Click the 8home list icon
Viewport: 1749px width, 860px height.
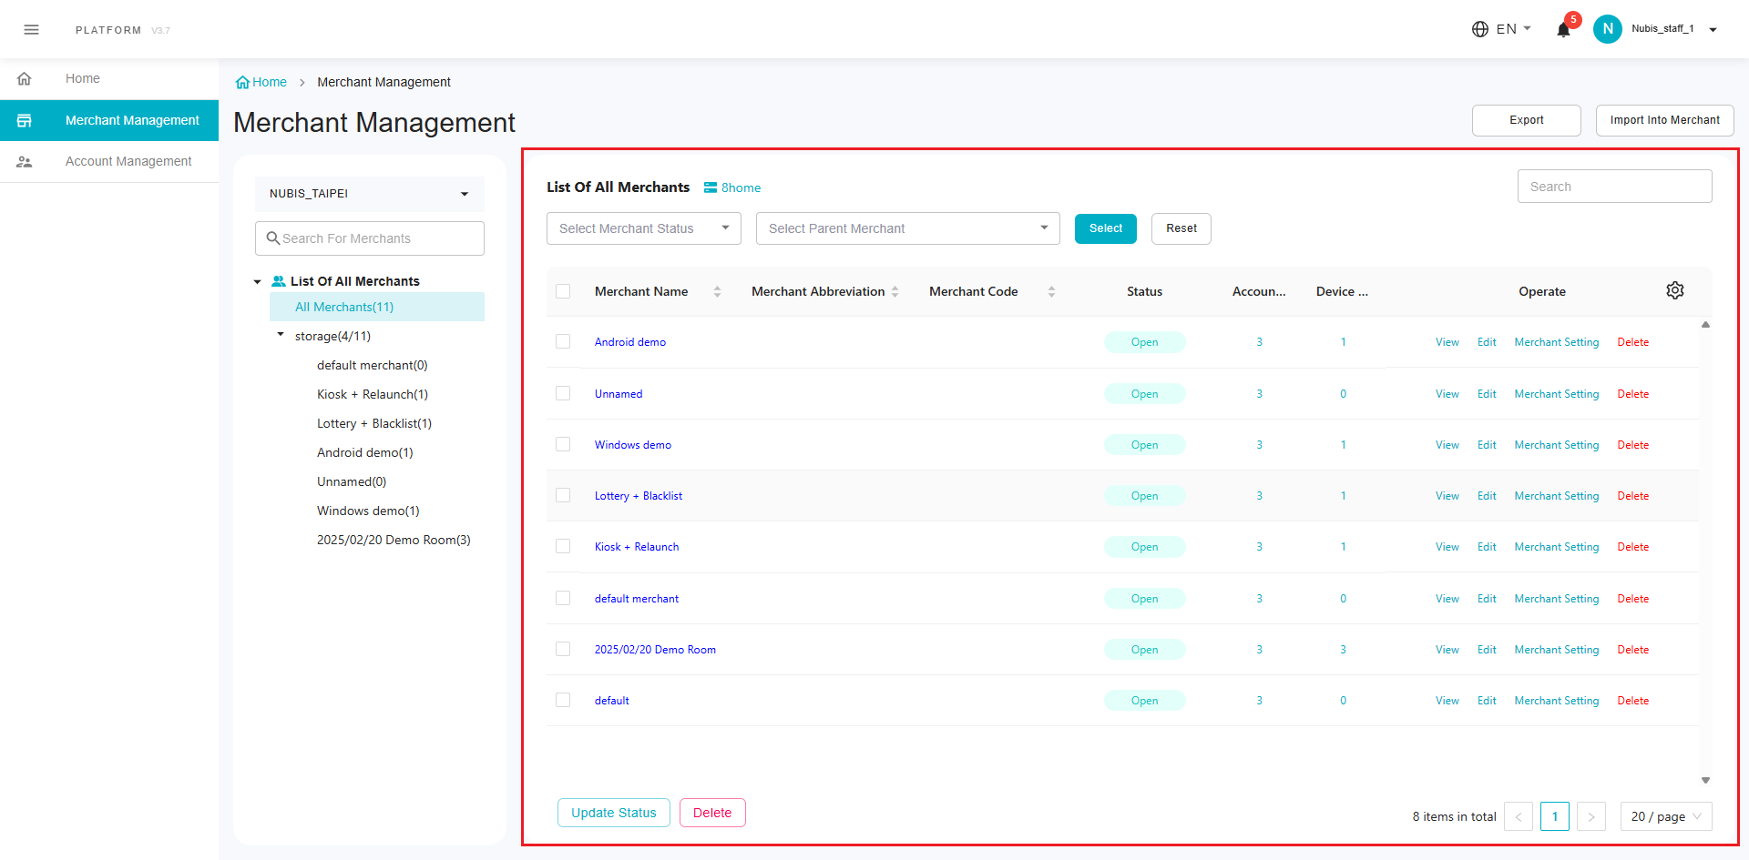coord(711,187)
